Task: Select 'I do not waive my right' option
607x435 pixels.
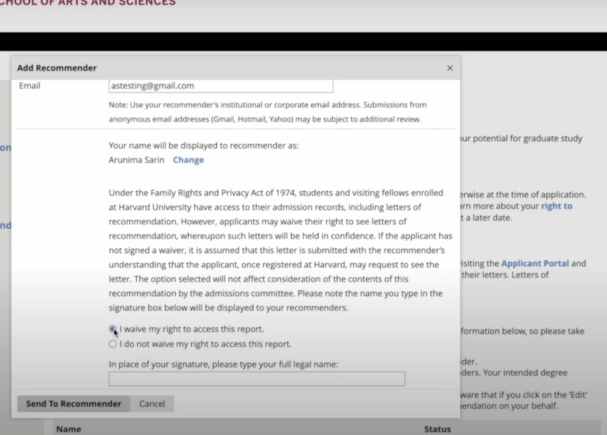Action: [113, 344]
